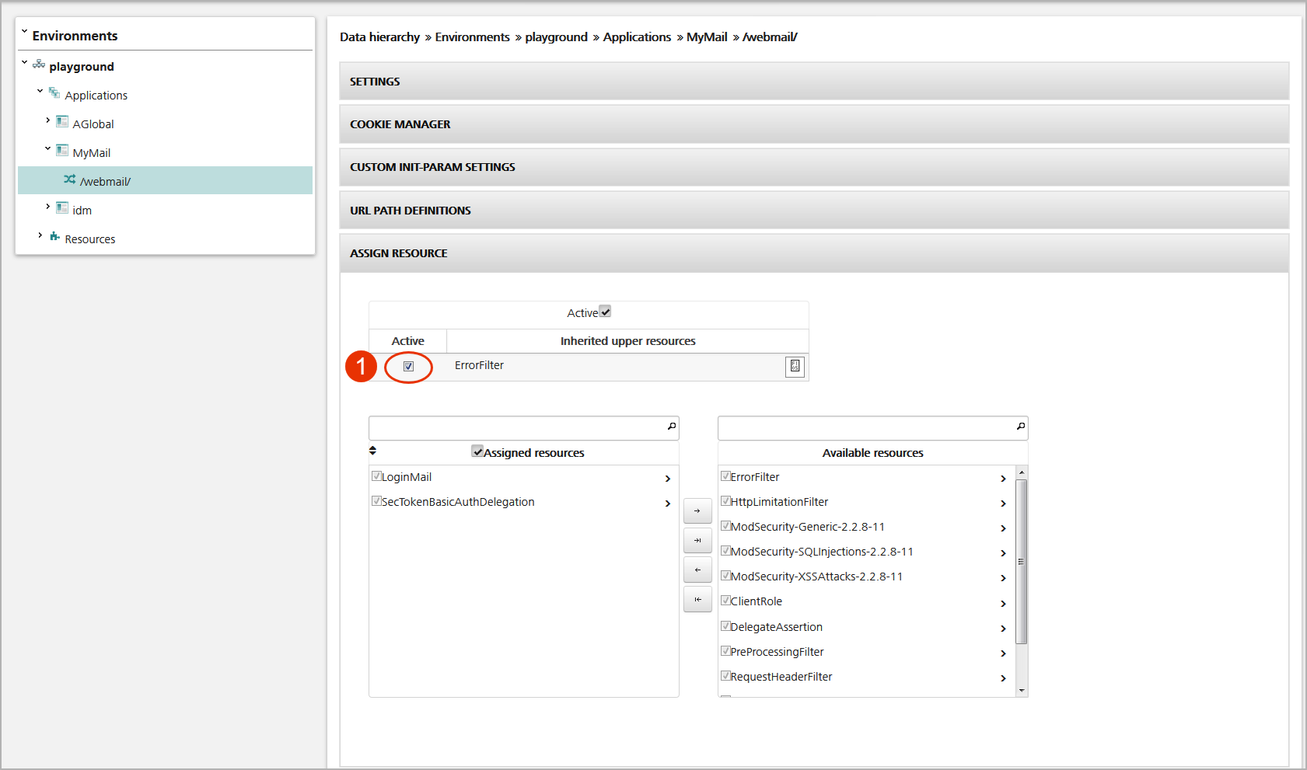This screenshot has height=770, width=1307.
Task: Click the Applications folder icon in tree
Action: (54, 93)
